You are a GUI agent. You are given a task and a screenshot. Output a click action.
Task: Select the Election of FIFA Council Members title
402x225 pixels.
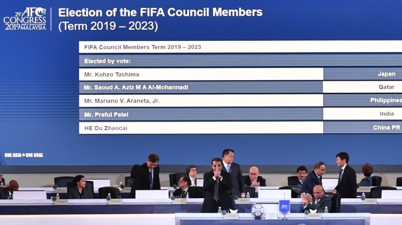(x=160, y=12)
